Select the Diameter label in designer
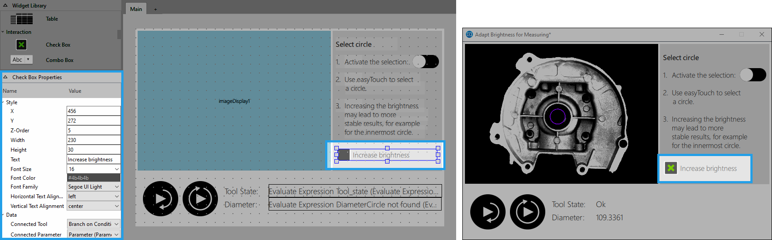Viewport: 772px width, 240px height. click(241, 204)
